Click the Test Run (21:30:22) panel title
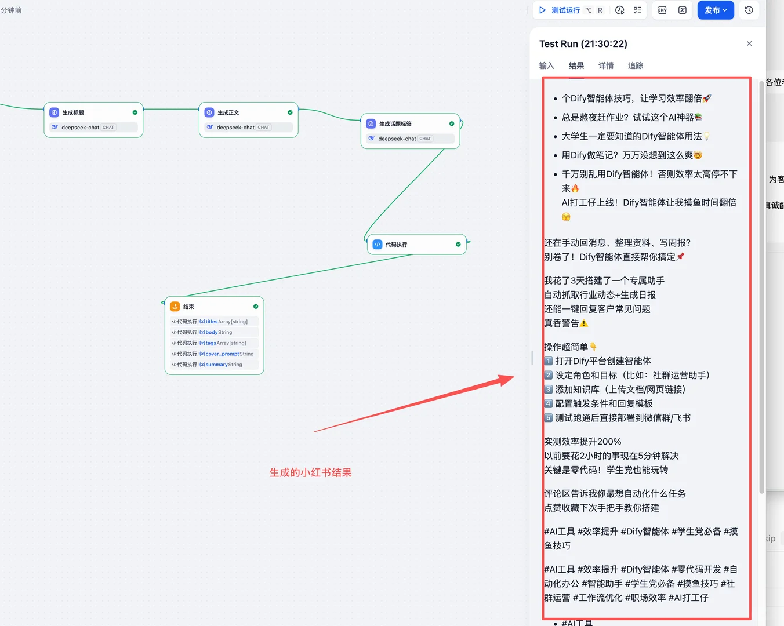Viewport: 784px width, 626px height. (583, 43)
